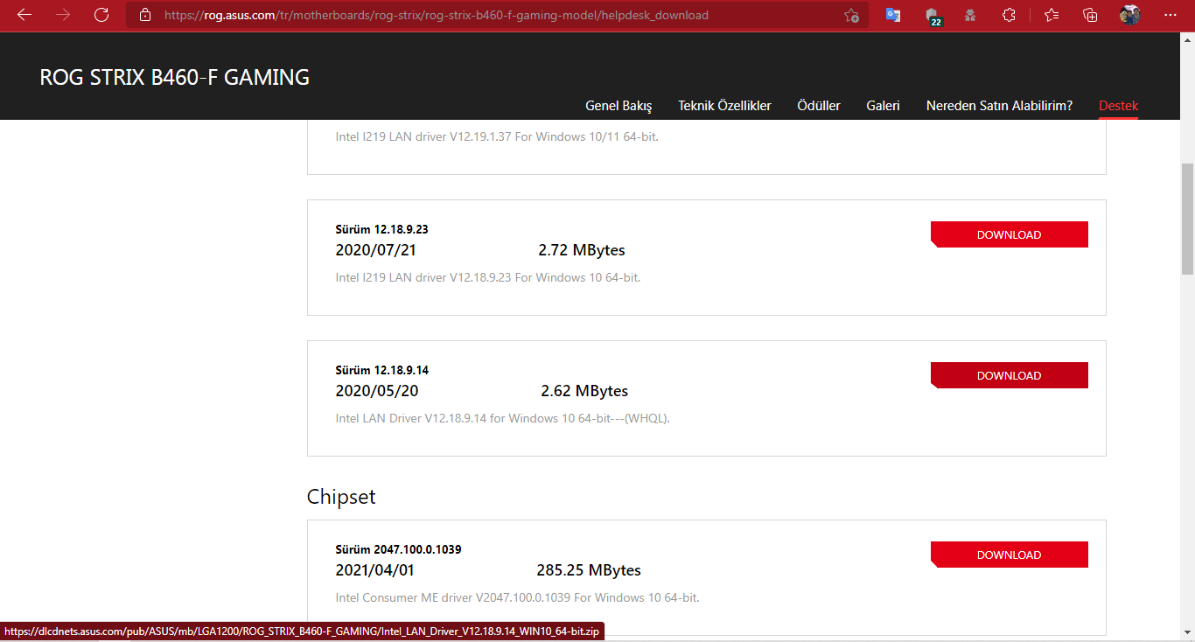Click the 2.62 MBytes file size
Screen dimensions: 1195x642
[584, 391]
